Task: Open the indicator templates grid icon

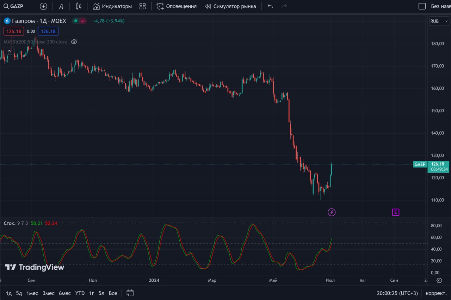Action: pos(142,6)
